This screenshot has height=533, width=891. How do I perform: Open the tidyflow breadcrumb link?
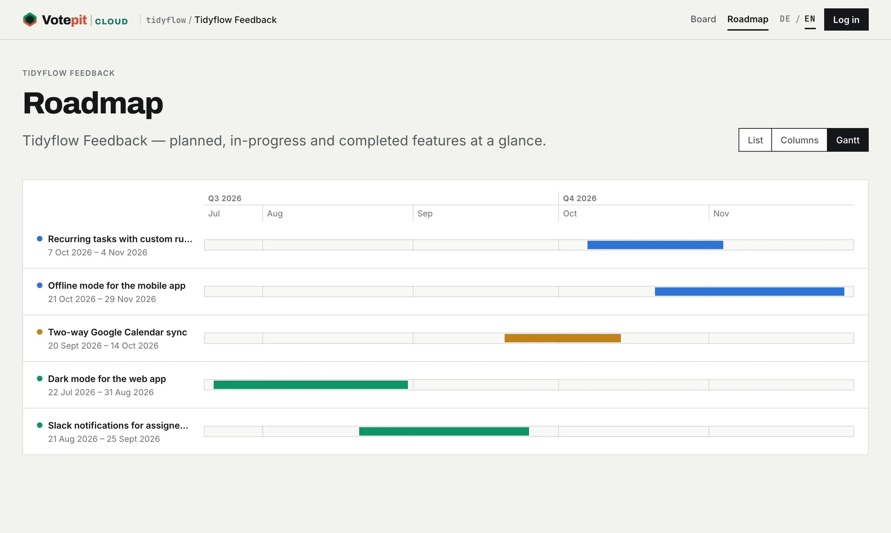coord(166,20)
